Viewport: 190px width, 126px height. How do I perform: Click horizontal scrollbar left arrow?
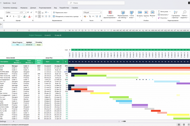click(x=122, y=121)
